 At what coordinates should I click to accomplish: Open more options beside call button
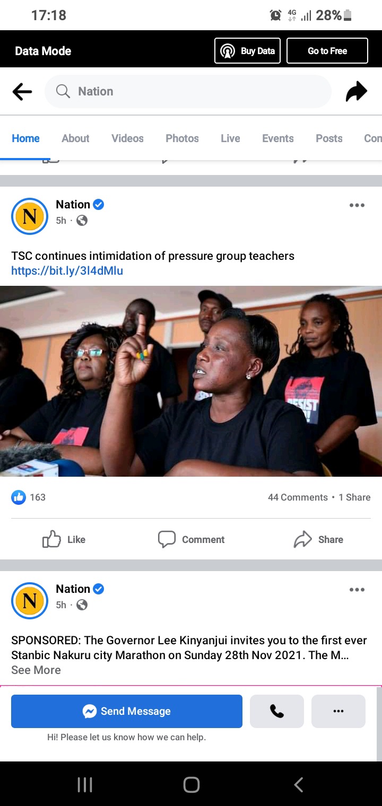click(338, 711)
